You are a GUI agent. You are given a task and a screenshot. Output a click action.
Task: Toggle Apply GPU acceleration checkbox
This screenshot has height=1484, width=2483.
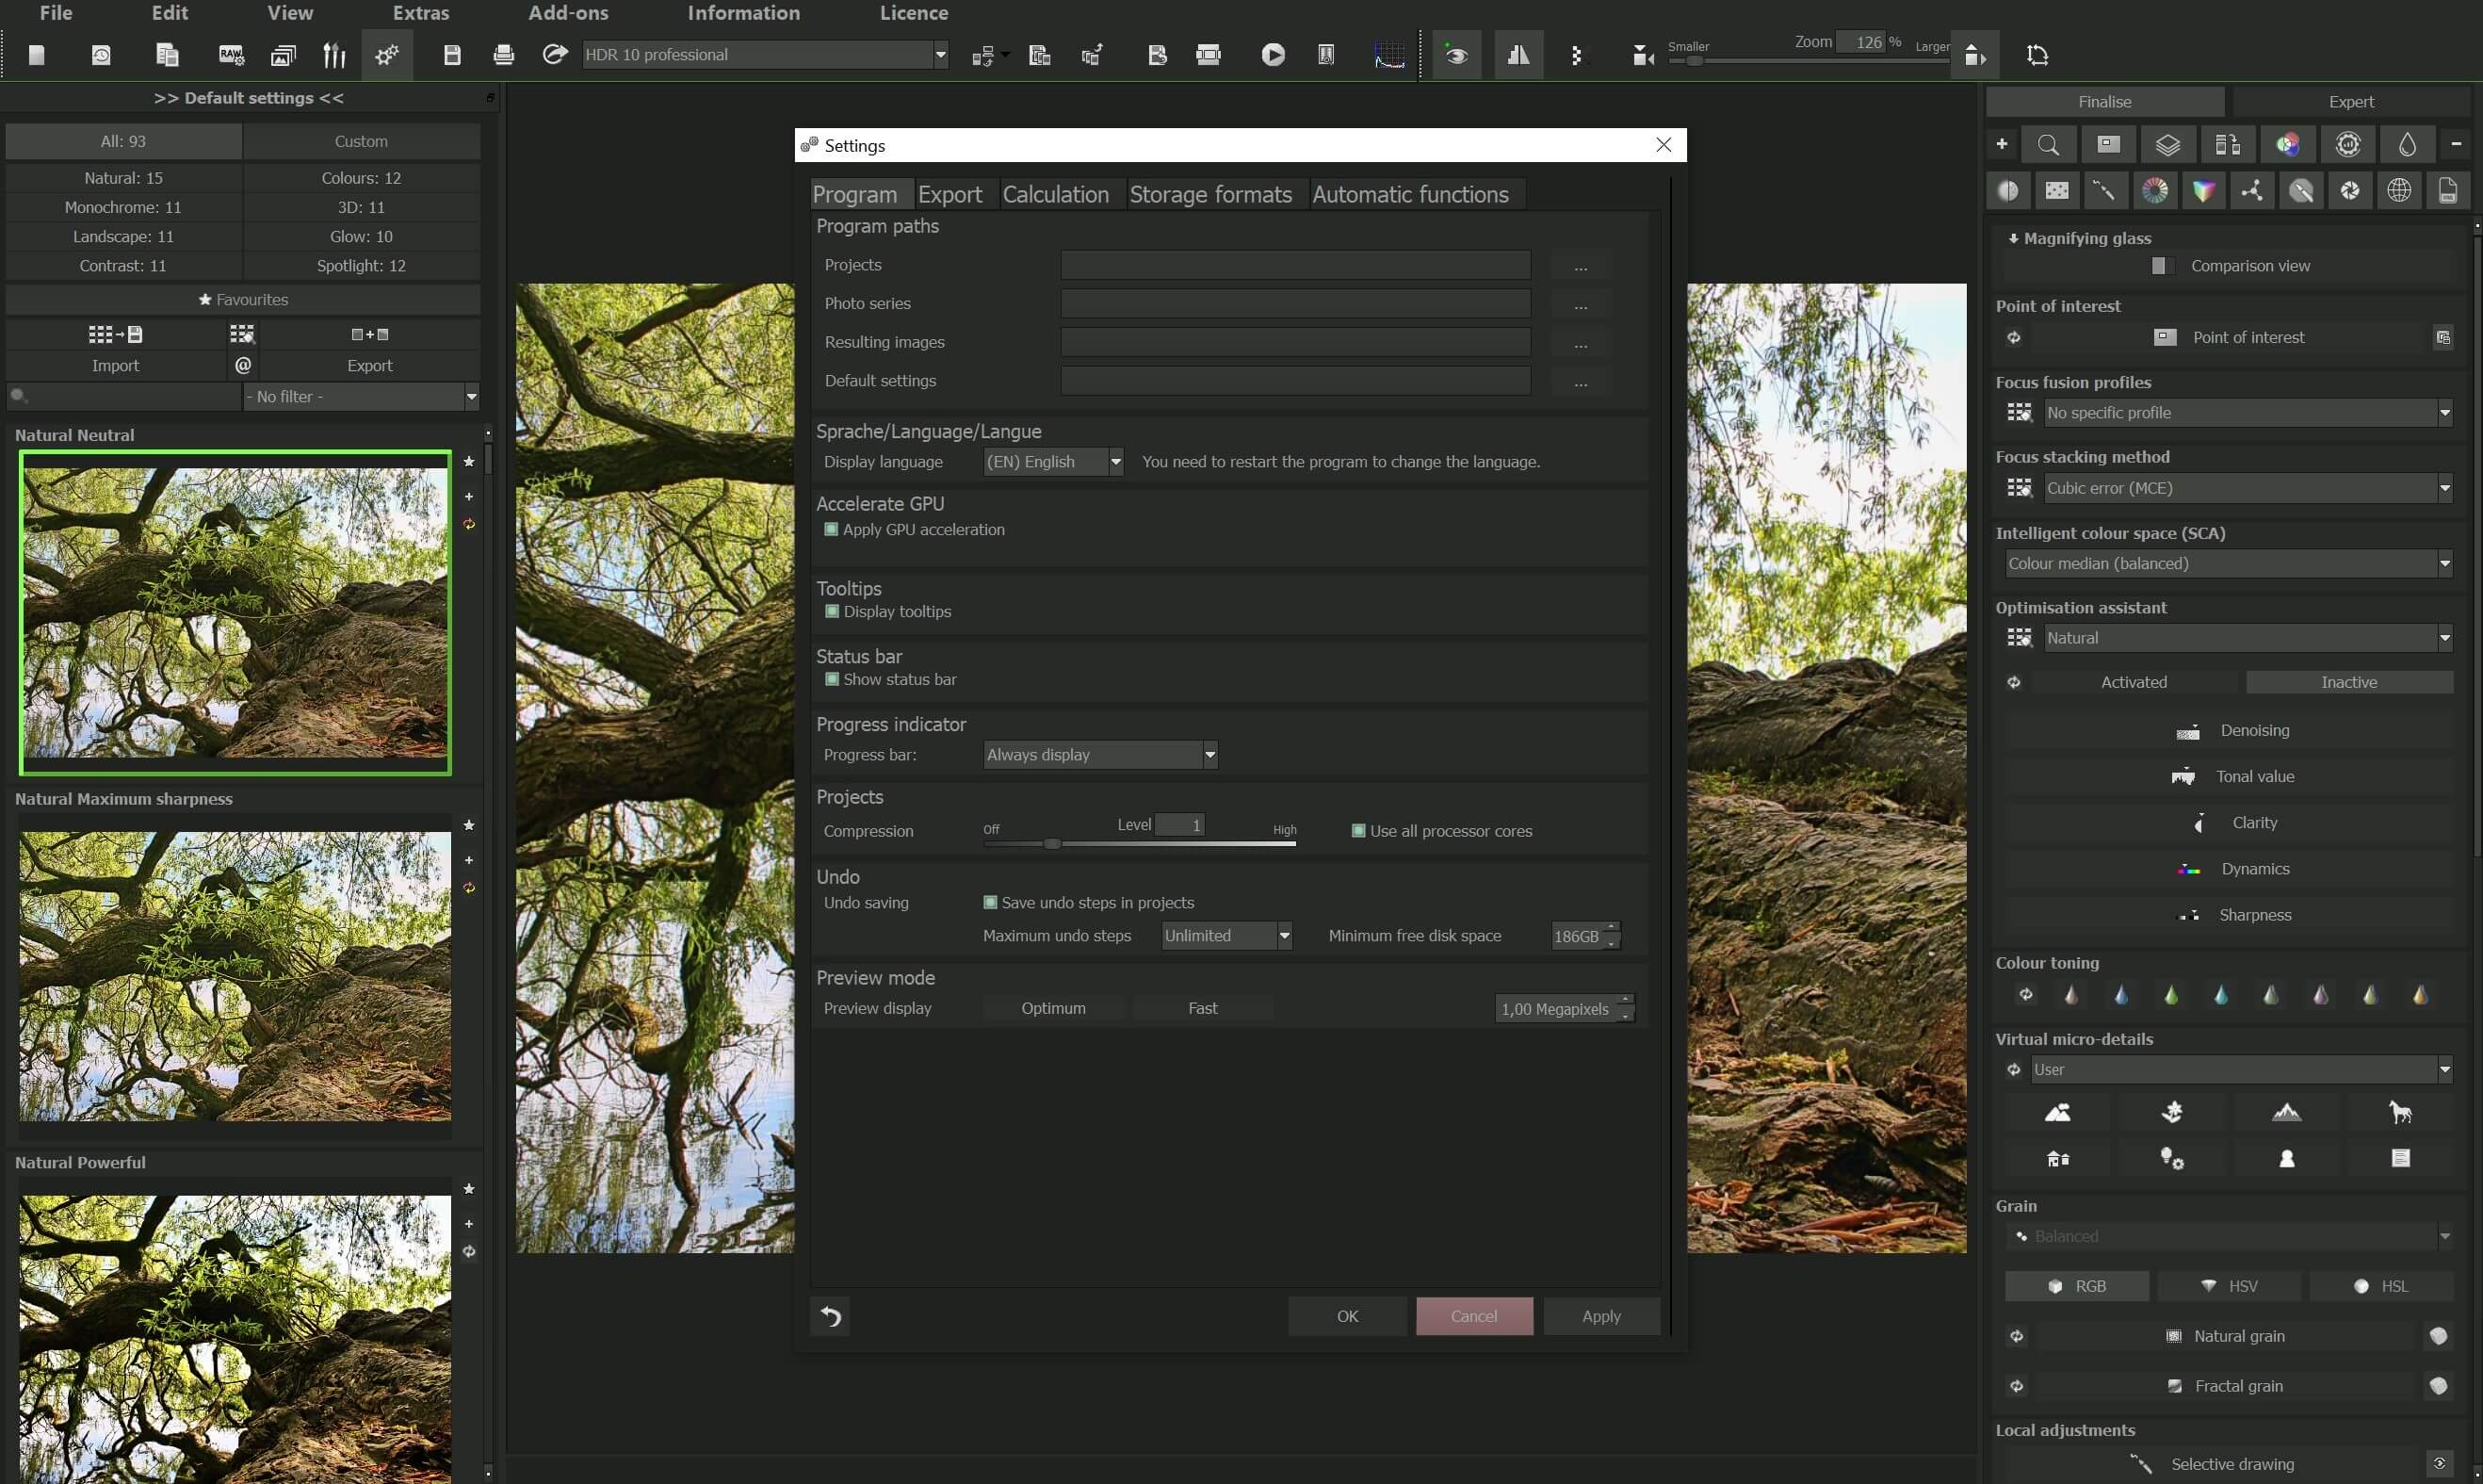click(830, 530)
